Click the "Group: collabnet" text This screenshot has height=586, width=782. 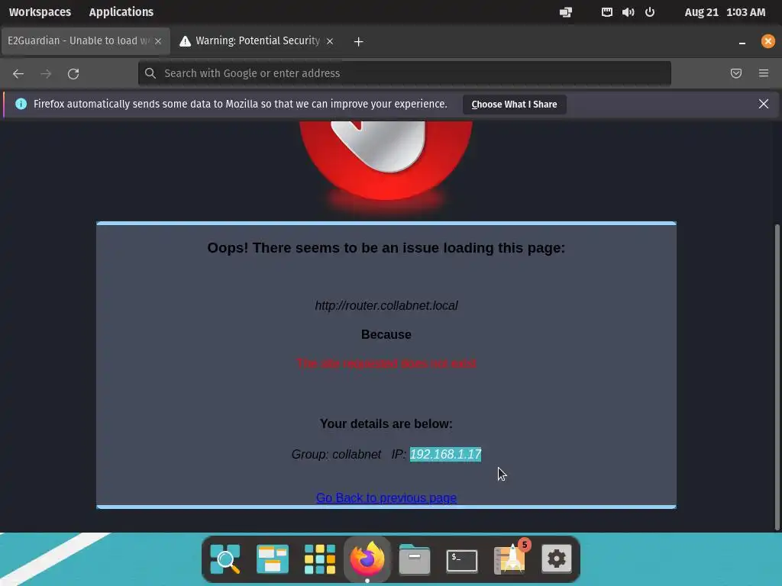click(336, 455)
